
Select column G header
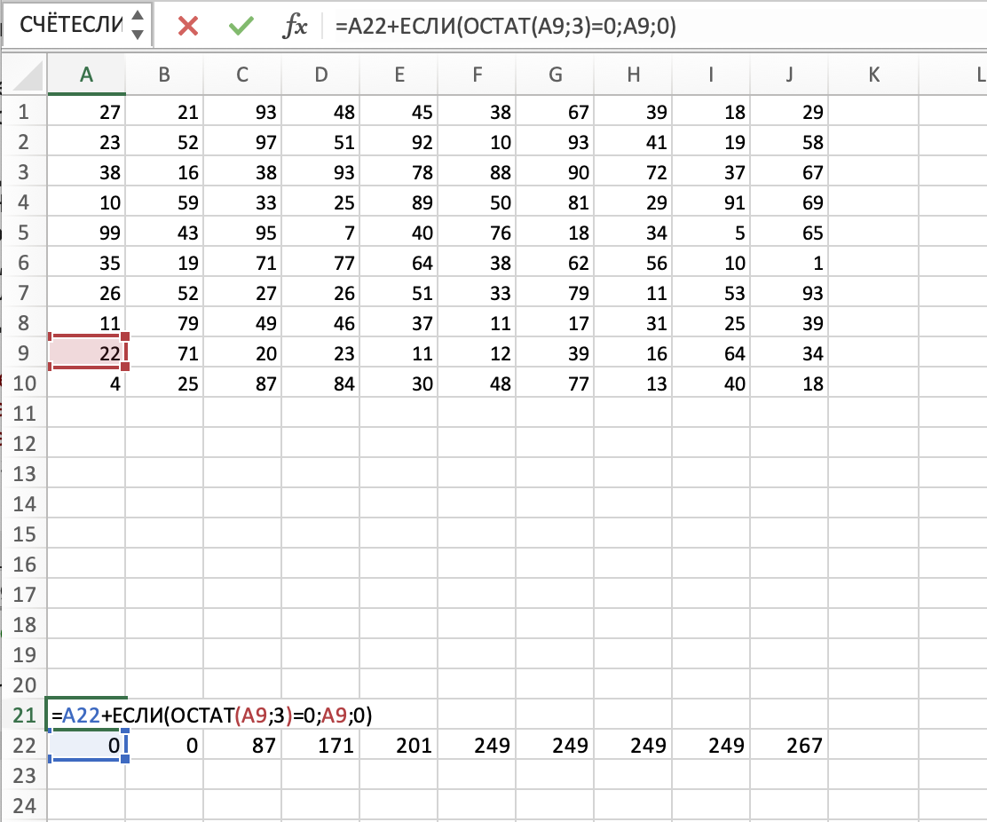pyautogui.click(x=555, y=76)
